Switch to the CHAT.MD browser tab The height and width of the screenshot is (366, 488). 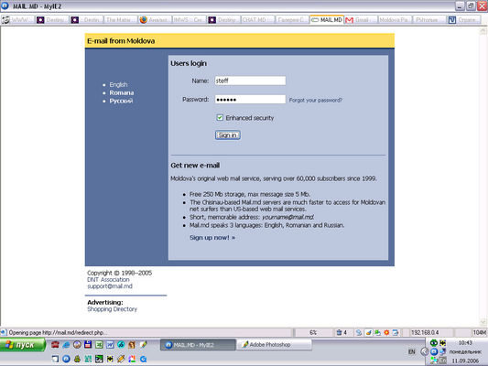click(x=258, y=20)
